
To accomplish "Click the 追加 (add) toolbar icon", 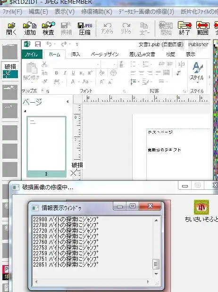I will click(30, 29).
